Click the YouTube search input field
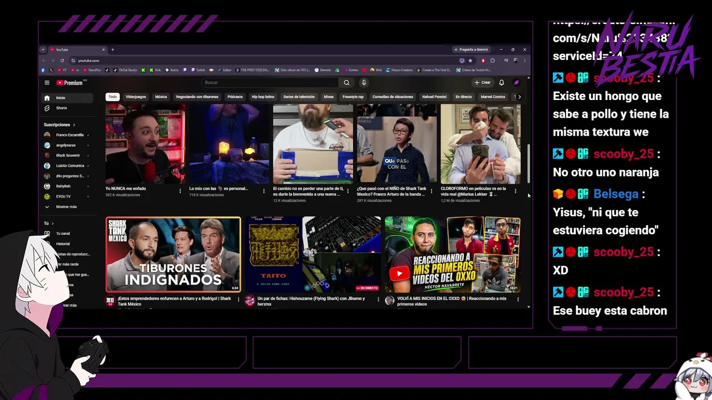Screen dimensions: 712x400 coord(270,83)
